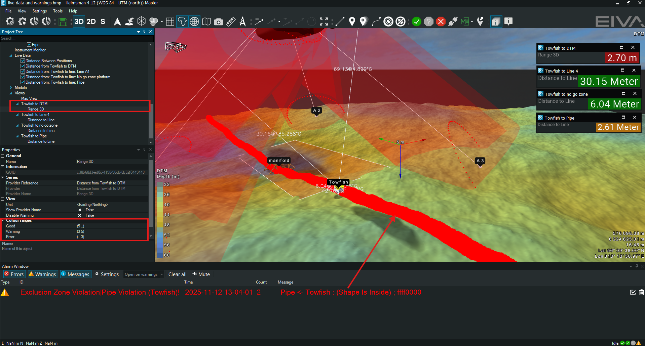Screen dimensions: 645x346
Task: Toggle the stacked info windows icon
Action: point(496,22)
